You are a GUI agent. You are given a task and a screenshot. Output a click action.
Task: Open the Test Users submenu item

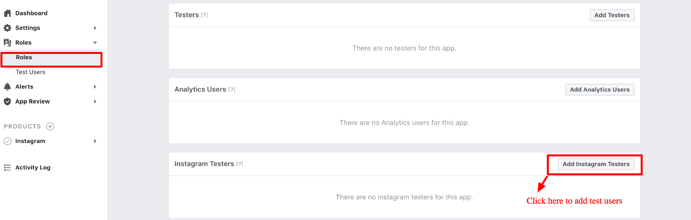click(x=30, y=72)
